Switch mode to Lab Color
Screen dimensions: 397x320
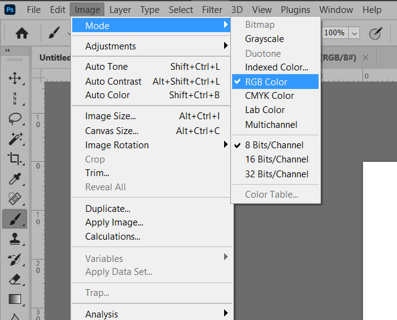tap(275, 110)
